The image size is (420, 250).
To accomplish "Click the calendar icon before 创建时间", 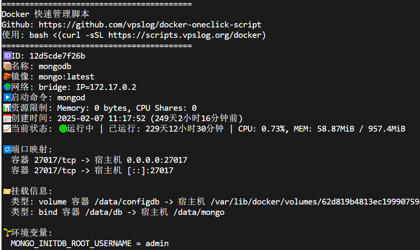I will [7, 118].
